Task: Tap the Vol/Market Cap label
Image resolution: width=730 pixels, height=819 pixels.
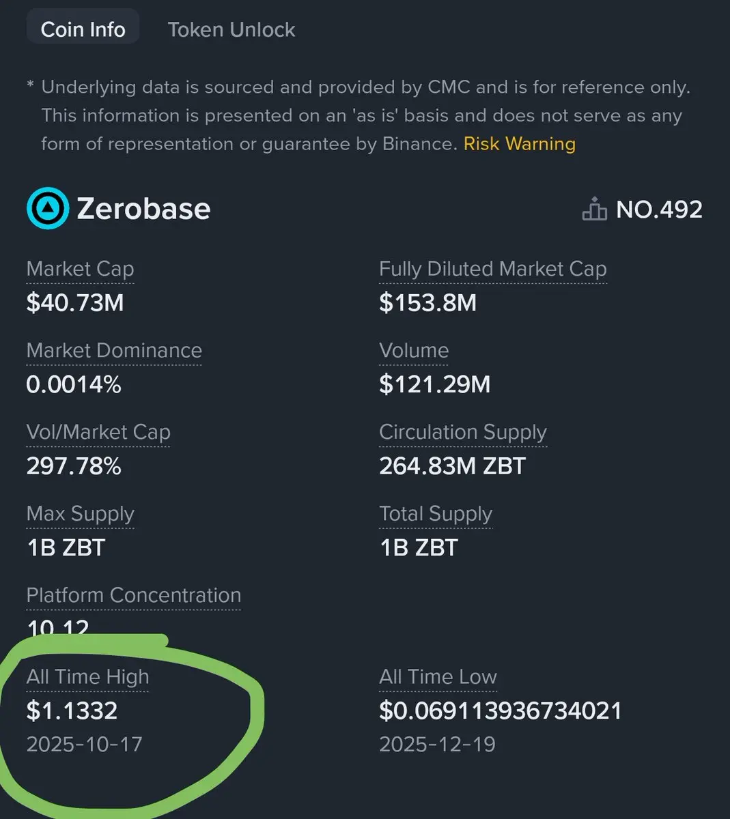Action: click(98, 432)
